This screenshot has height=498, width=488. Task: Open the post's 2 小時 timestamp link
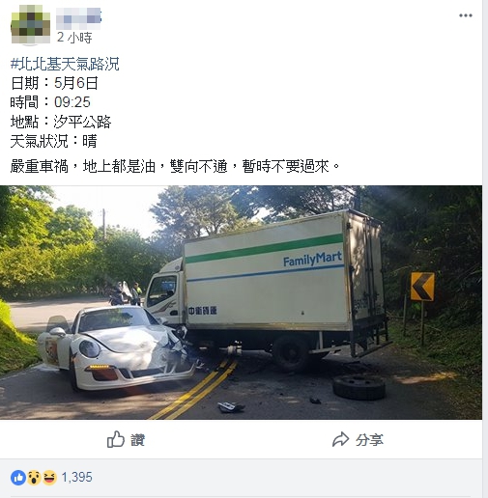click(x=74, y=38)
